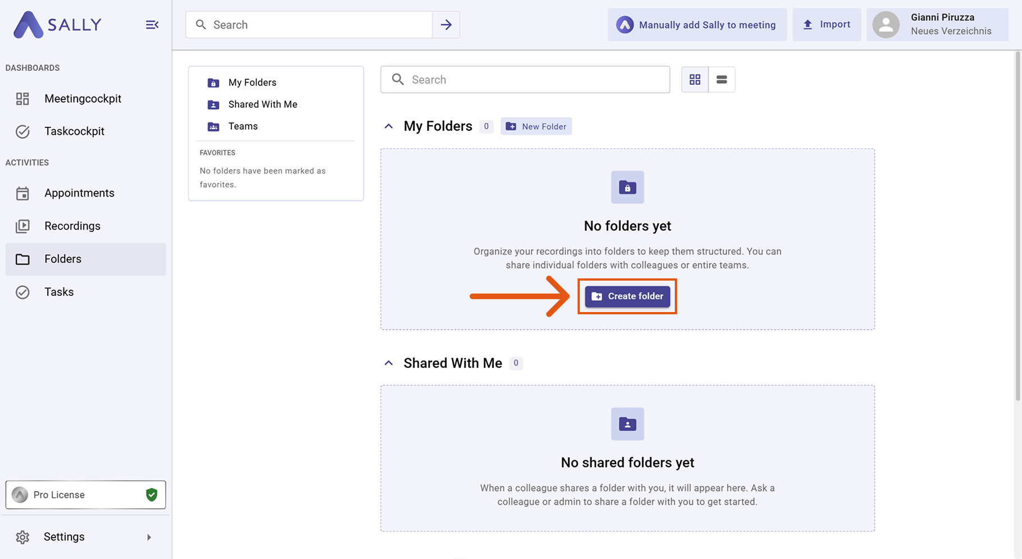Open Meetingcockpit dashboard
Image resolution: width=1022 pixels, height=559 pixels.
point(83,99)
